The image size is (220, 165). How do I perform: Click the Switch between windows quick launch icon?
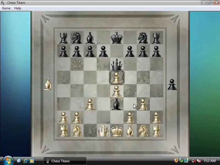click(x=19, y=161)
